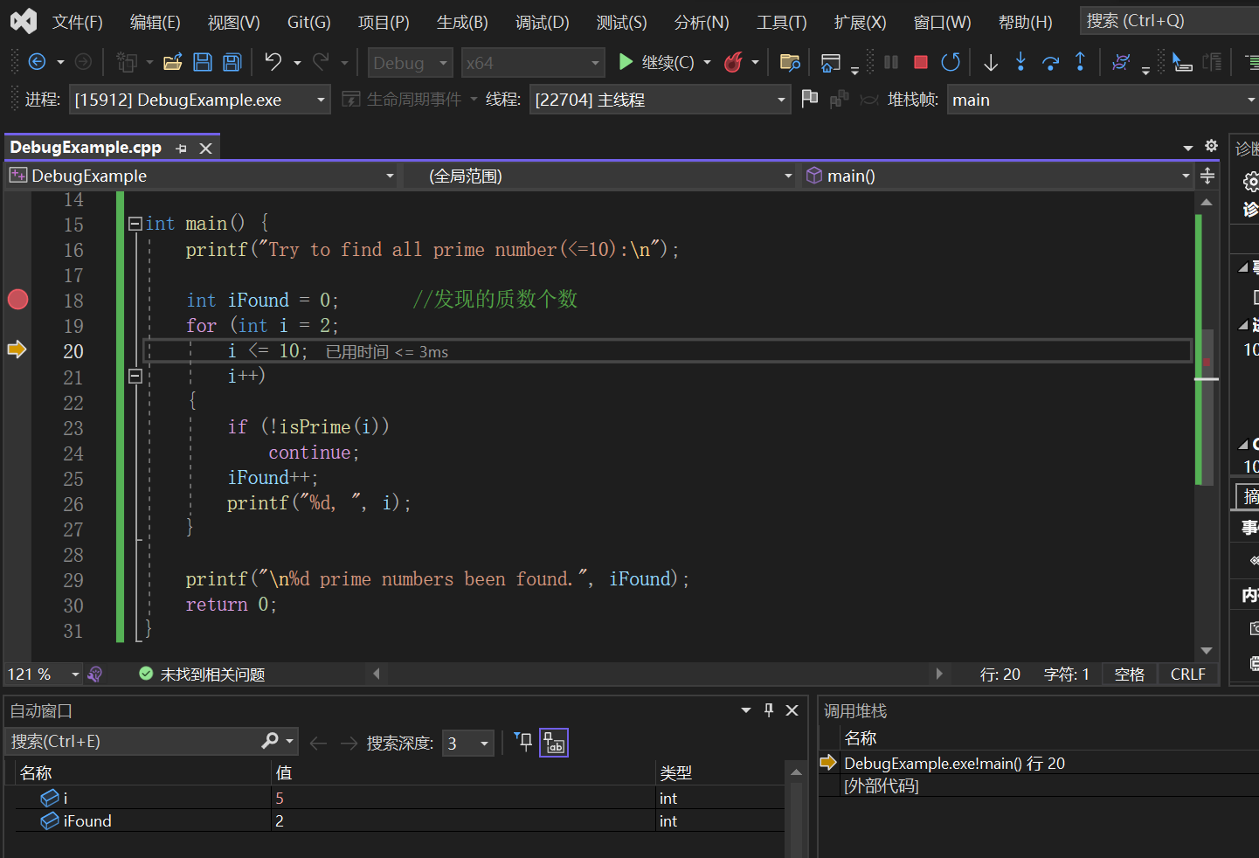The image size is (1259, 858).
Task: Save all files with double disk icon
Action: click(232, 62)
